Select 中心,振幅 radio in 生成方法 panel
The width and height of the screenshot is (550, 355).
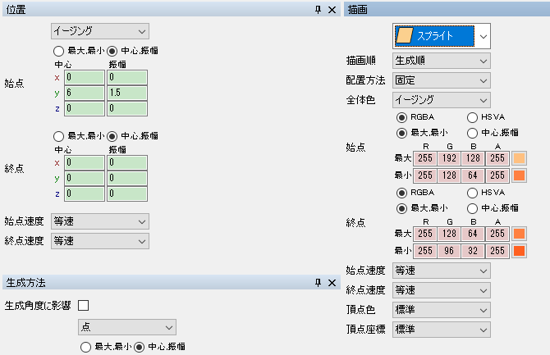pyautogui.click(x=140, y=348)
